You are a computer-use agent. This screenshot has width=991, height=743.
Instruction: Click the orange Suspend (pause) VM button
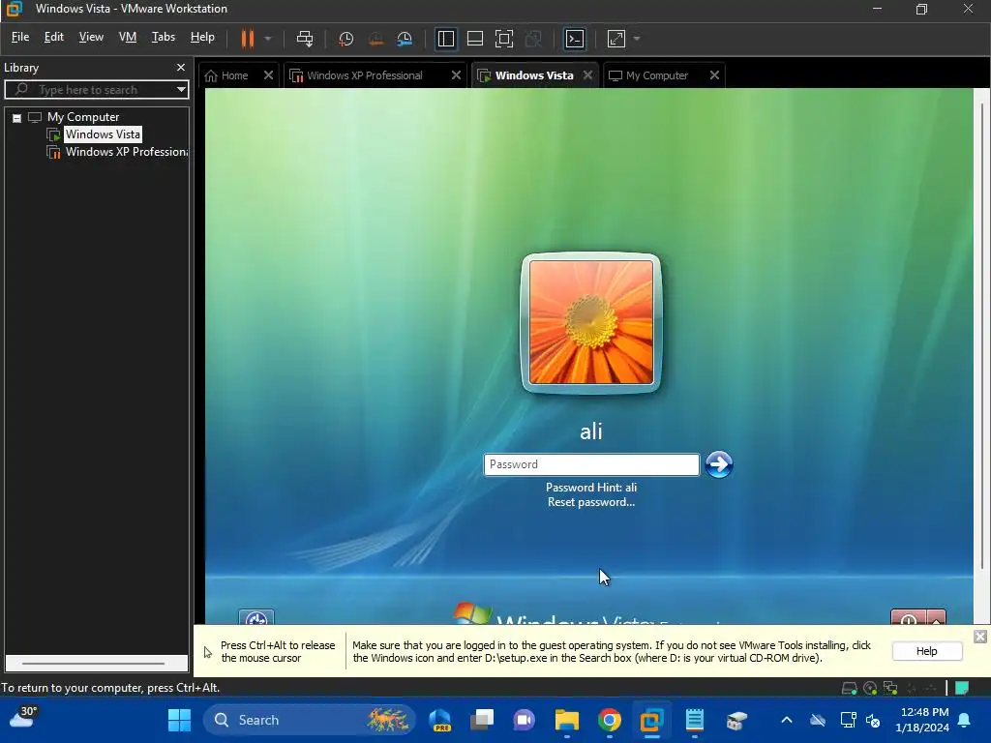247,39
